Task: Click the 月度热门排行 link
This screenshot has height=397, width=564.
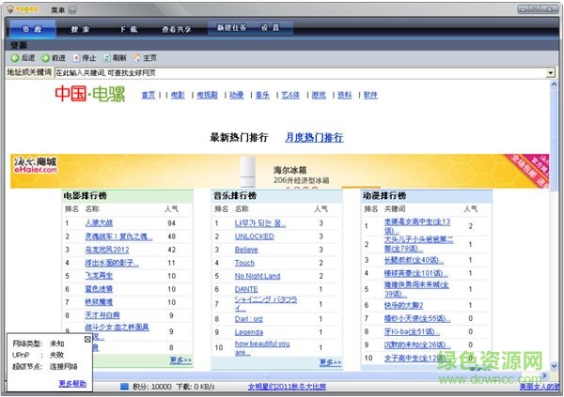Action: [x=314, y=137]
